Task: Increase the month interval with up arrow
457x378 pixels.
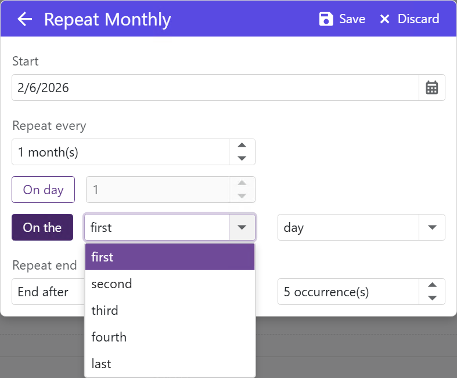Action: click(243, 146)
